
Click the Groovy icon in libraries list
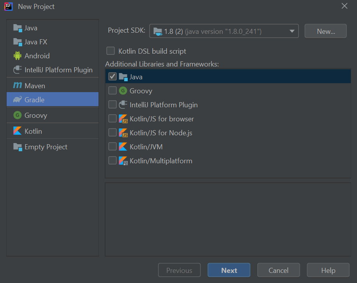tap(123, 91)
